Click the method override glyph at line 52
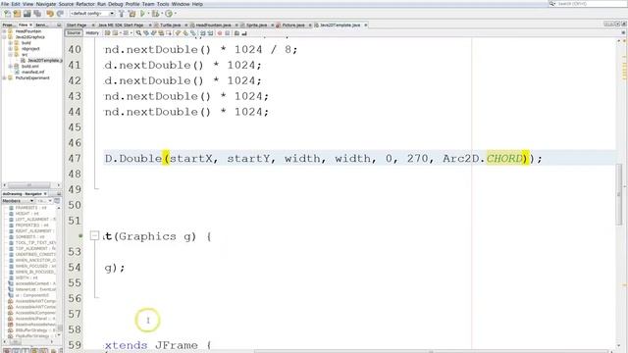The width and height of the screenshot is (628, 353). 80,235
